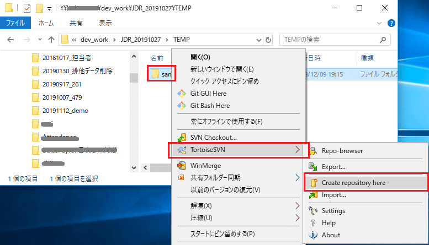
Task: Click the new folder quick access icon
Action: tap(39, 8)
